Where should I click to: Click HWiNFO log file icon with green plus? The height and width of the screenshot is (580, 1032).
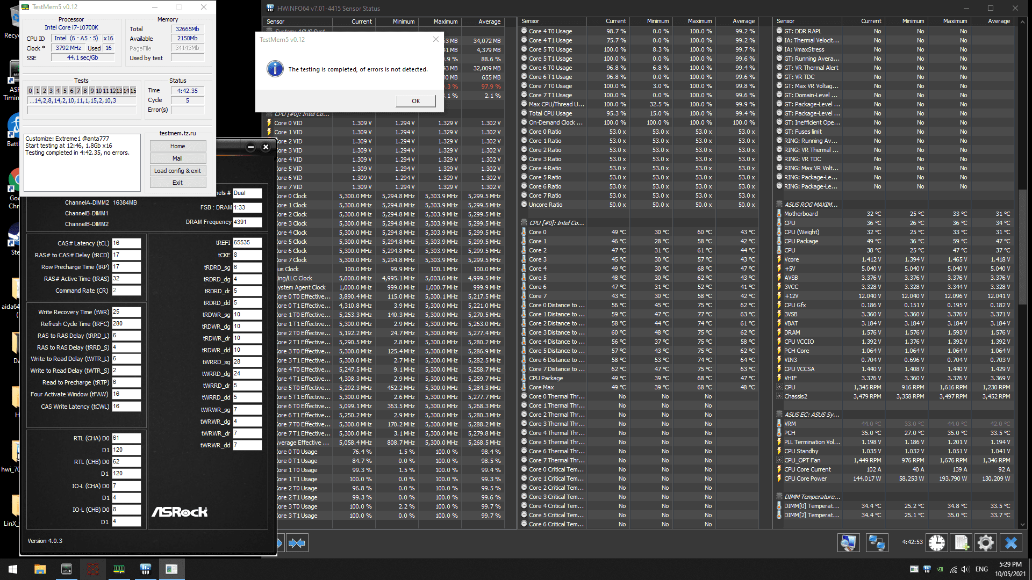961,543
